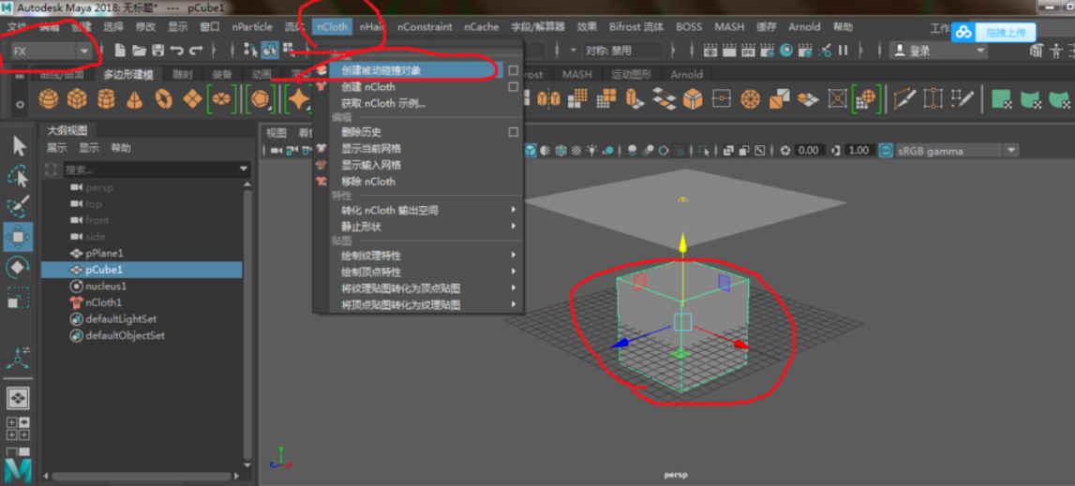
Task: Select the polygon cube shelf icon
Action: click(x=77, y=99)
